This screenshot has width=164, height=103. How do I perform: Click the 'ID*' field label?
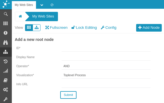pyautogui.click(x=18, y=48)
